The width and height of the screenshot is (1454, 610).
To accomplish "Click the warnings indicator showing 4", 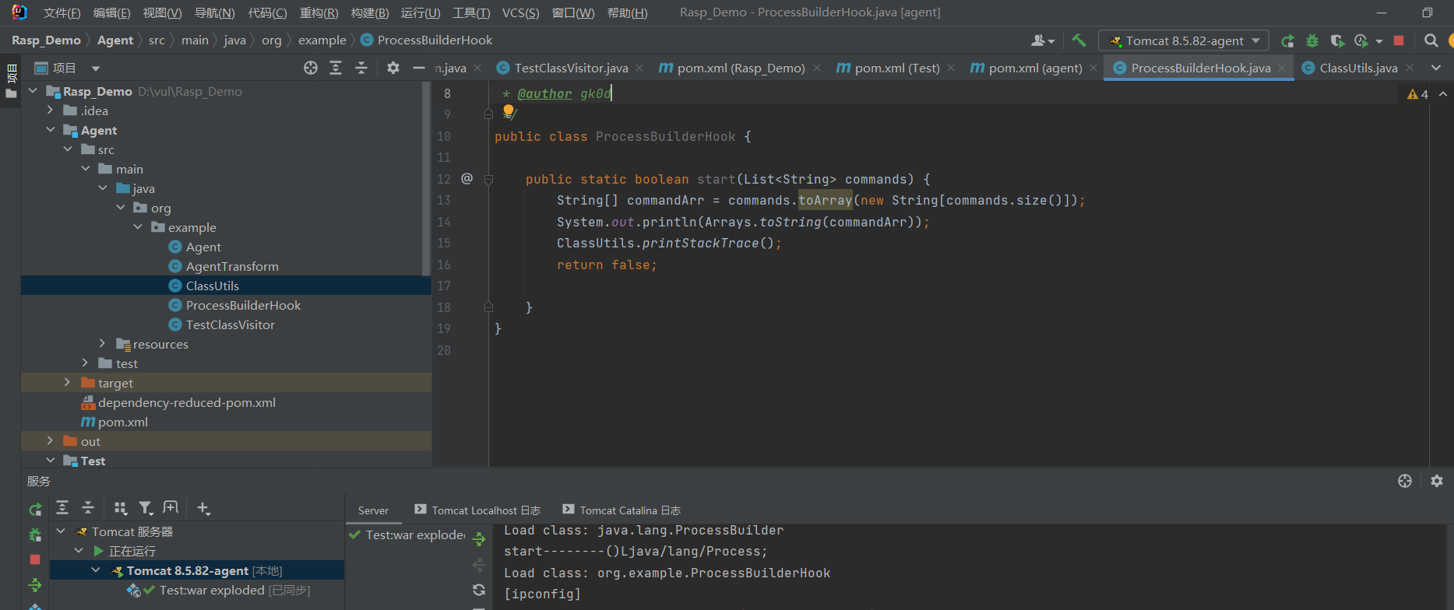I will pos(1417,94).
